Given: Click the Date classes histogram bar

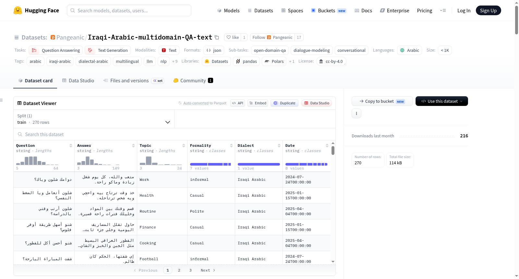Looking at the screenshot, I should pyautogui.click(x=306, y=164).
